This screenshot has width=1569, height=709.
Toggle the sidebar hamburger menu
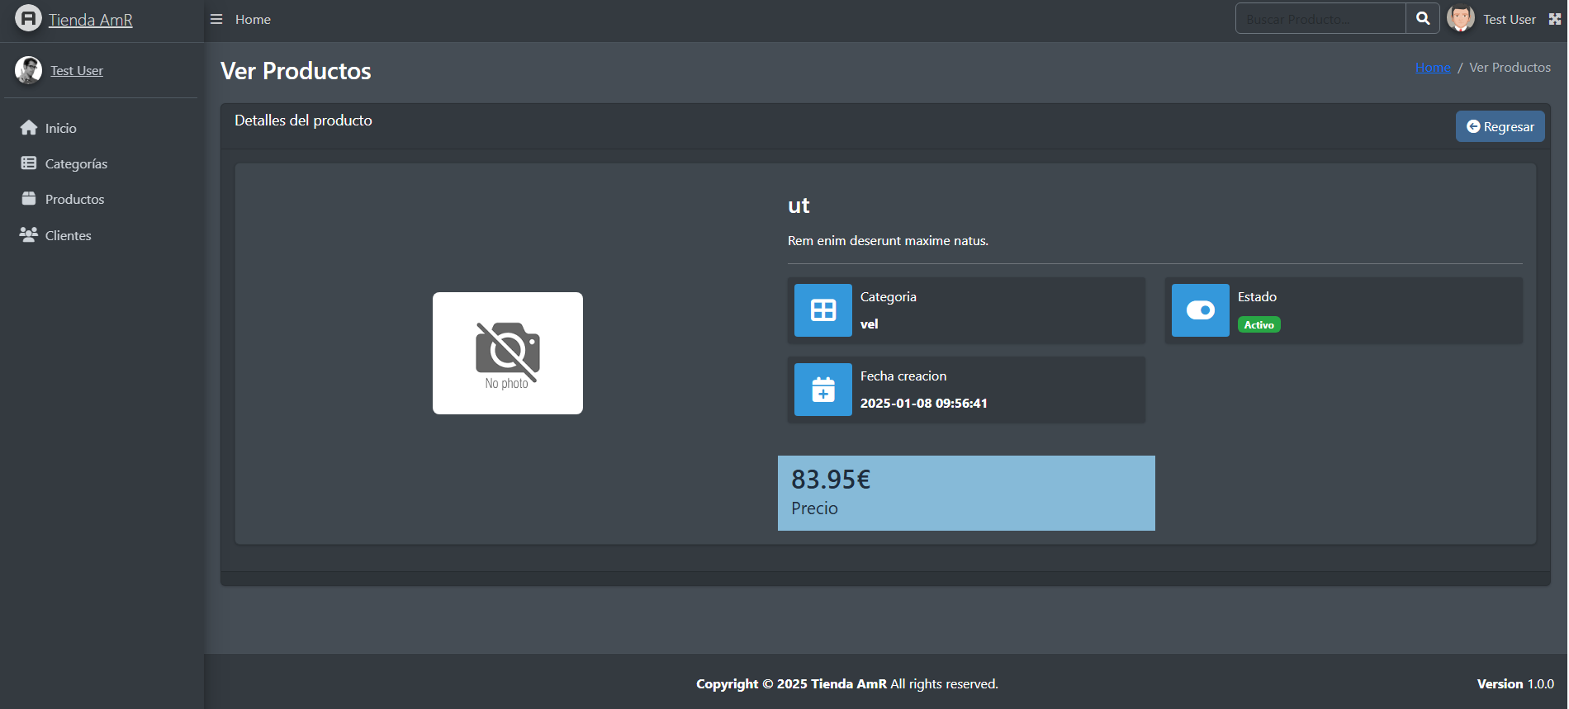(x=216, y=19)
